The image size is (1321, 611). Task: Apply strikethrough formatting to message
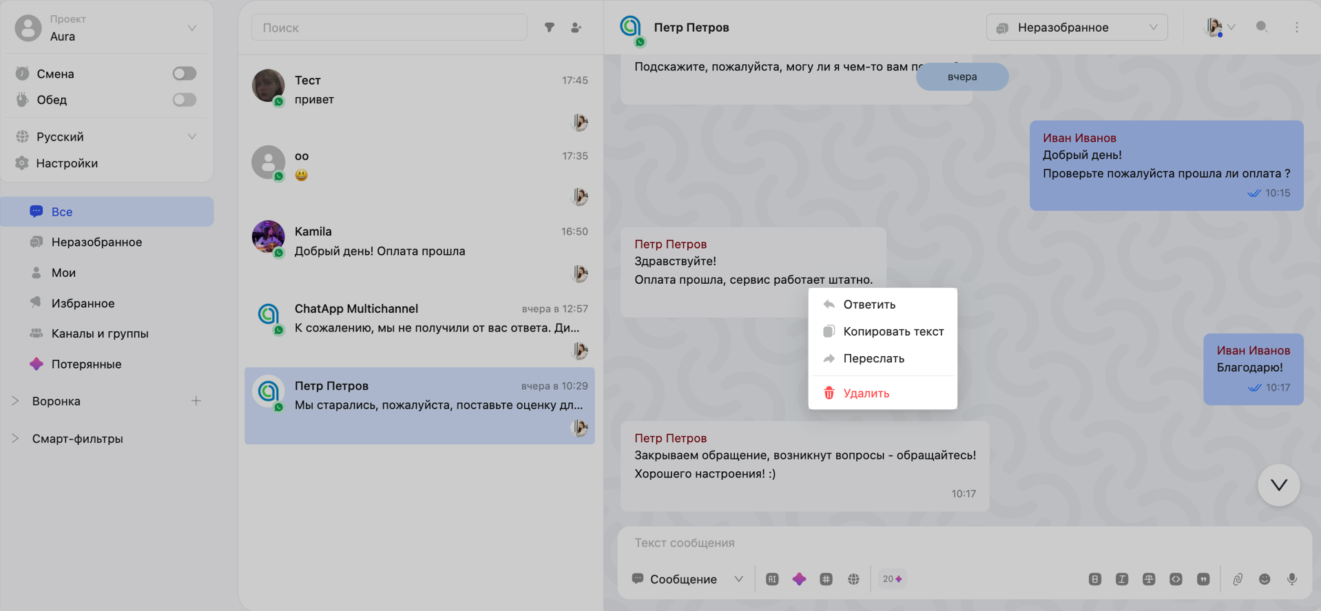pos(1149,579)
